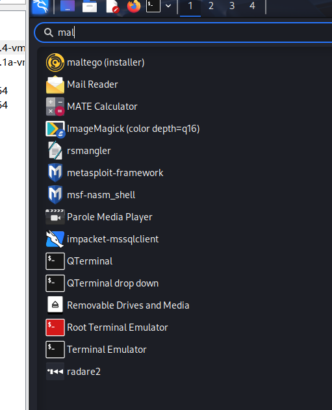The height and width of the screenshot is (410, 332).
Task: Open impacket-mssqlclient entry
Action: [x=112, y=239]
